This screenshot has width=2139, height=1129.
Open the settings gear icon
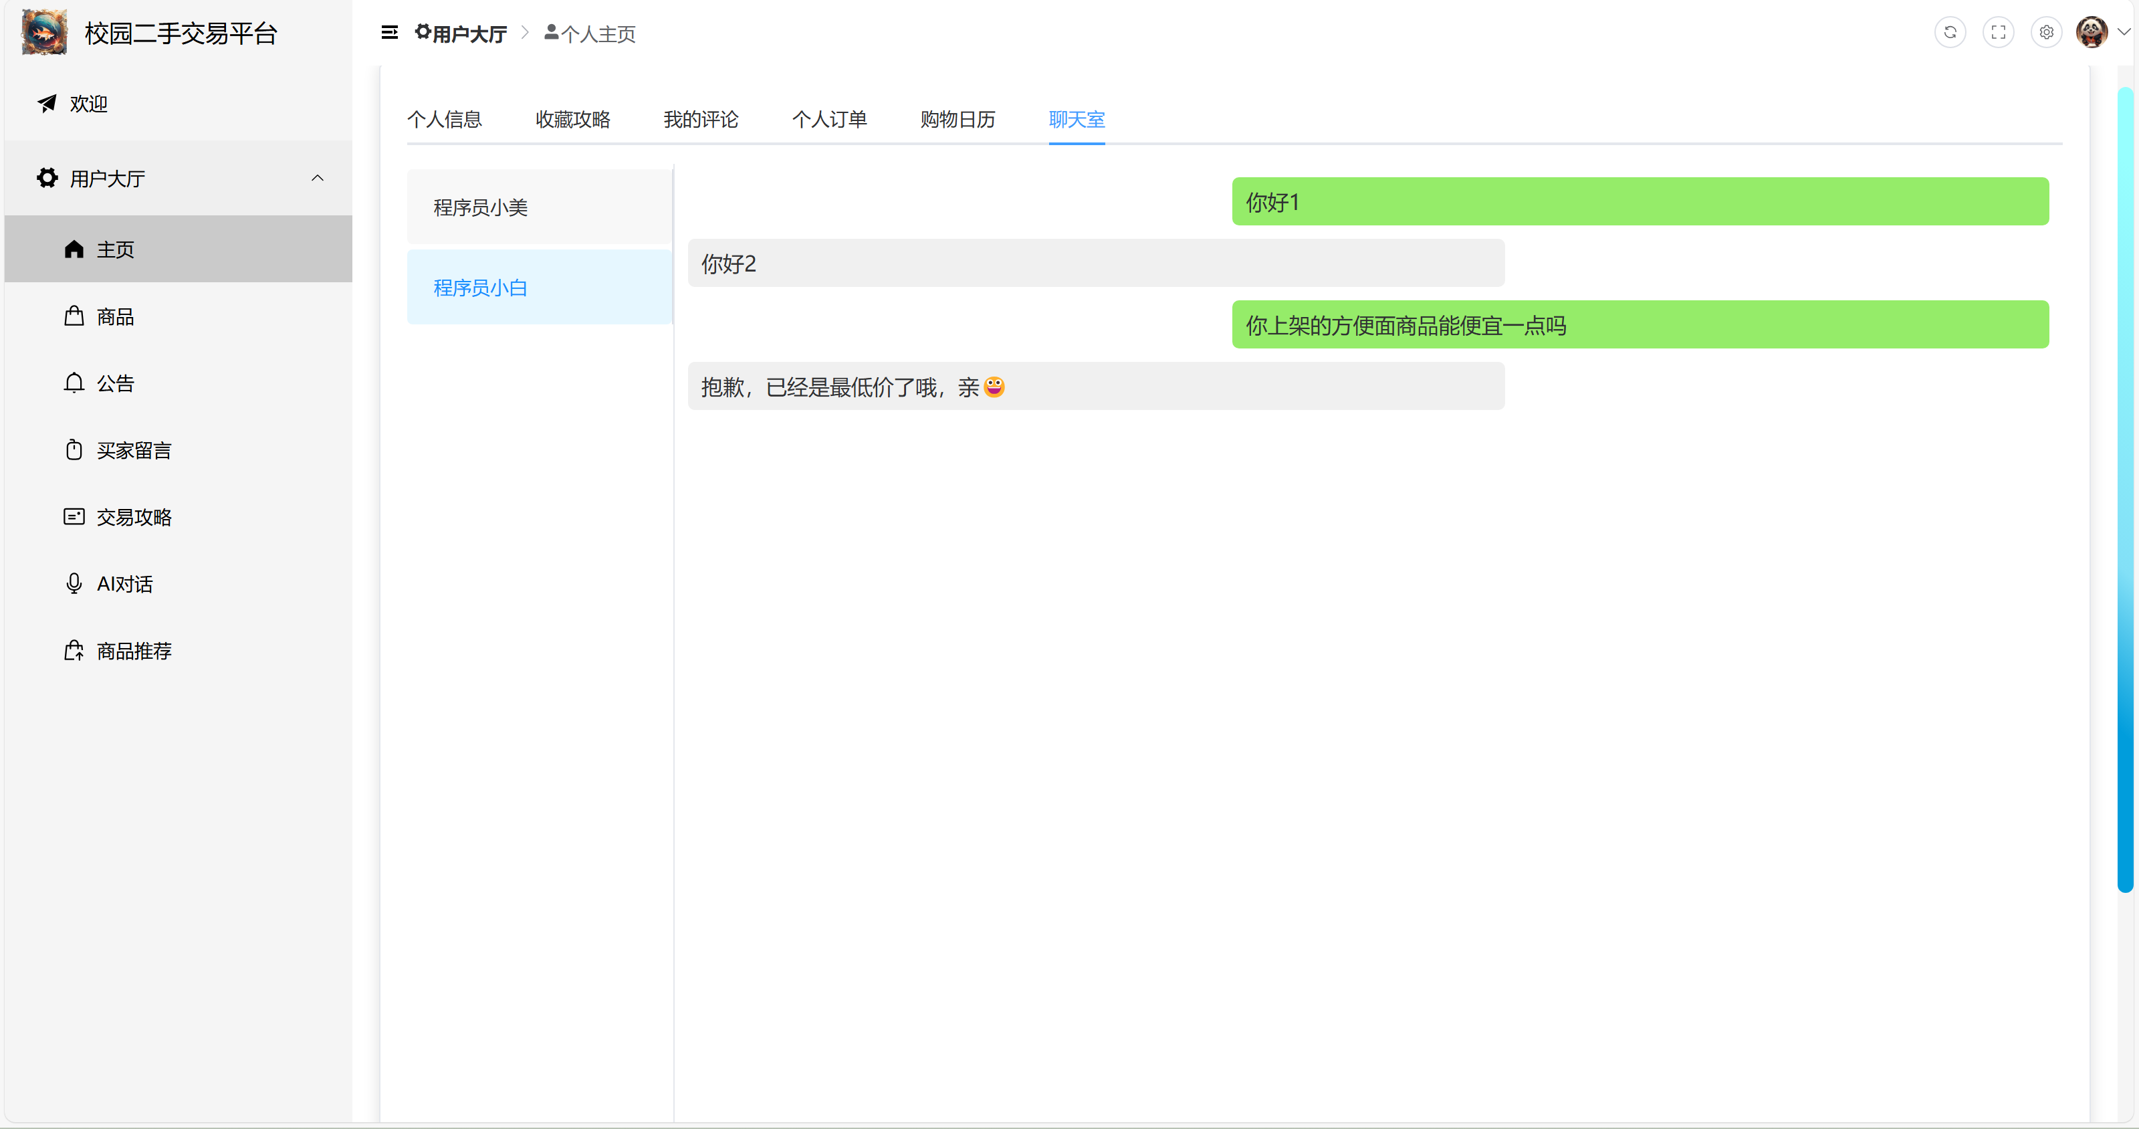tap(2046, 32)
